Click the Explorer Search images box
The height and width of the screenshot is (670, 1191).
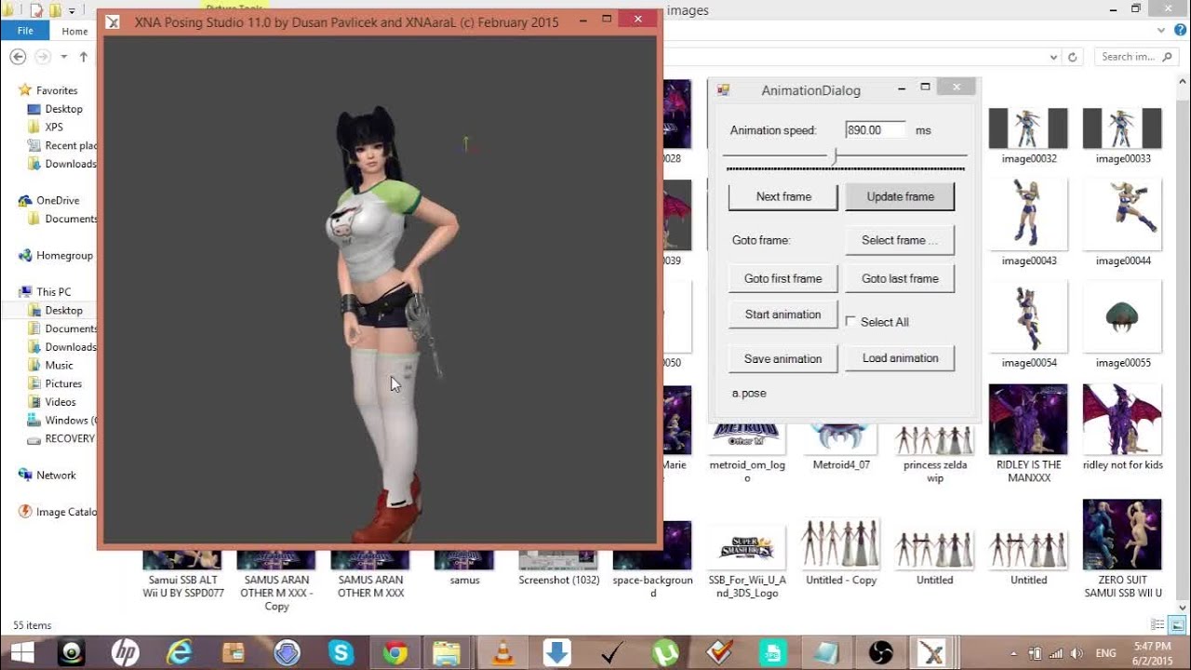point(1137,57)
